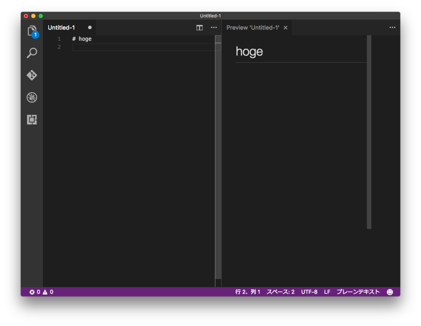
Task: Show errors count in status bar
Action: [x=35, y=292]
